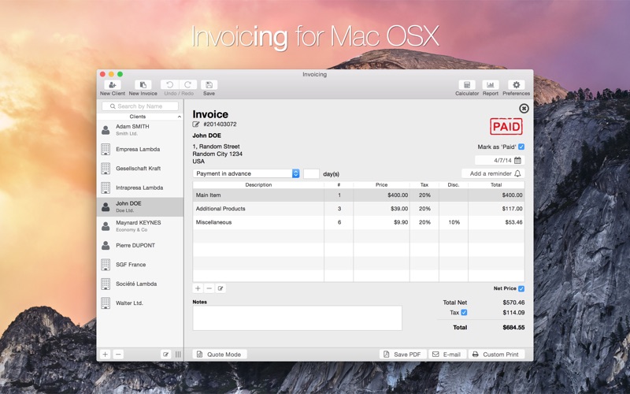Viewport: 630px width, 394px height.
Task: Select the Main Item row description
Action: point(208,195)
